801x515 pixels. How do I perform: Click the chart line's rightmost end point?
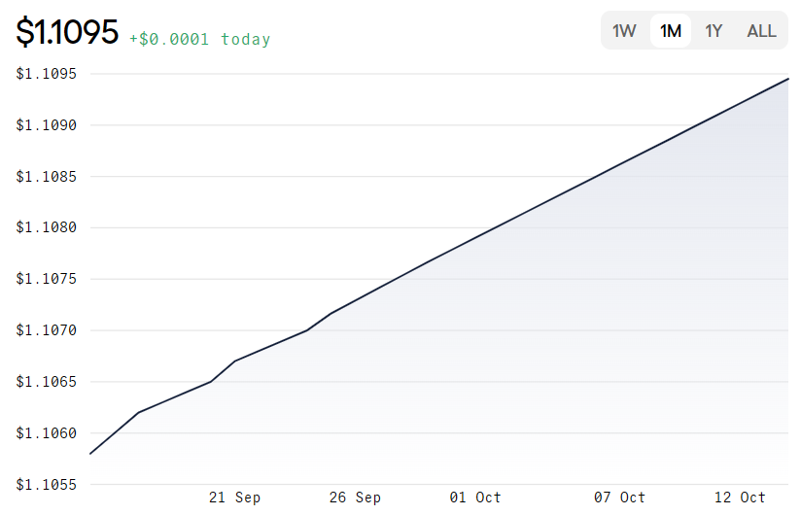(x=787, y=79)
